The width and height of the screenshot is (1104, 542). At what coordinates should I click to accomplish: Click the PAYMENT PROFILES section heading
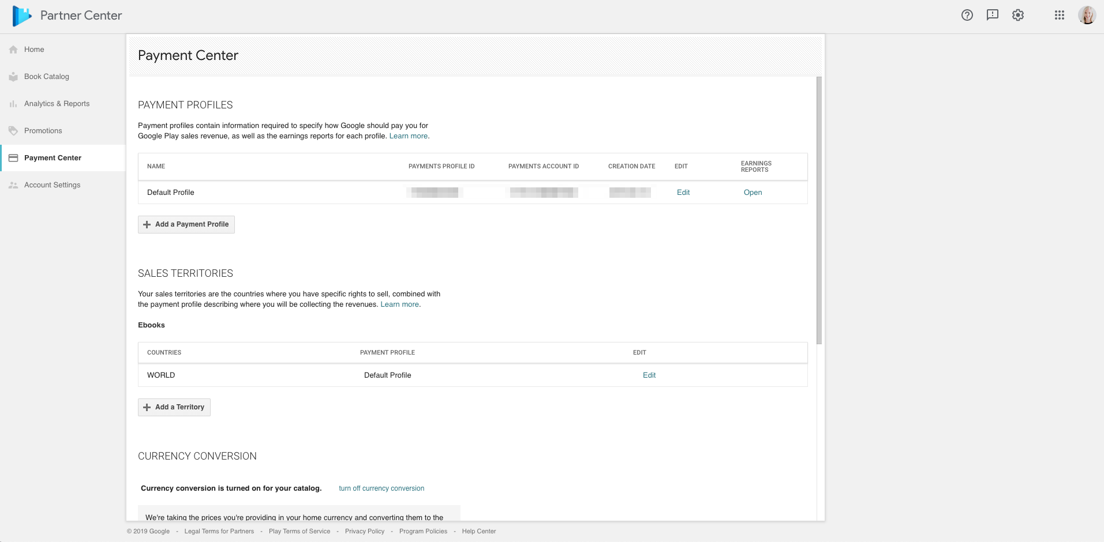click(x=185, y=105)
